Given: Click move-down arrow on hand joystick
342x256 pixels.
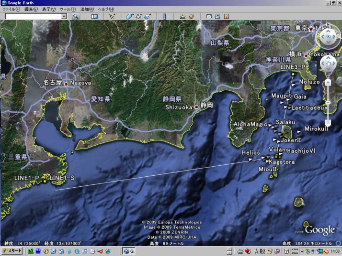Looking at the screenshot, I should click(328, 69).
